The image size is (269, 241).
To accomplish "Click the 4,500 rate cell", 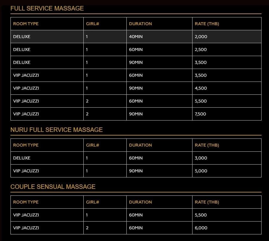I will (201, 88).
